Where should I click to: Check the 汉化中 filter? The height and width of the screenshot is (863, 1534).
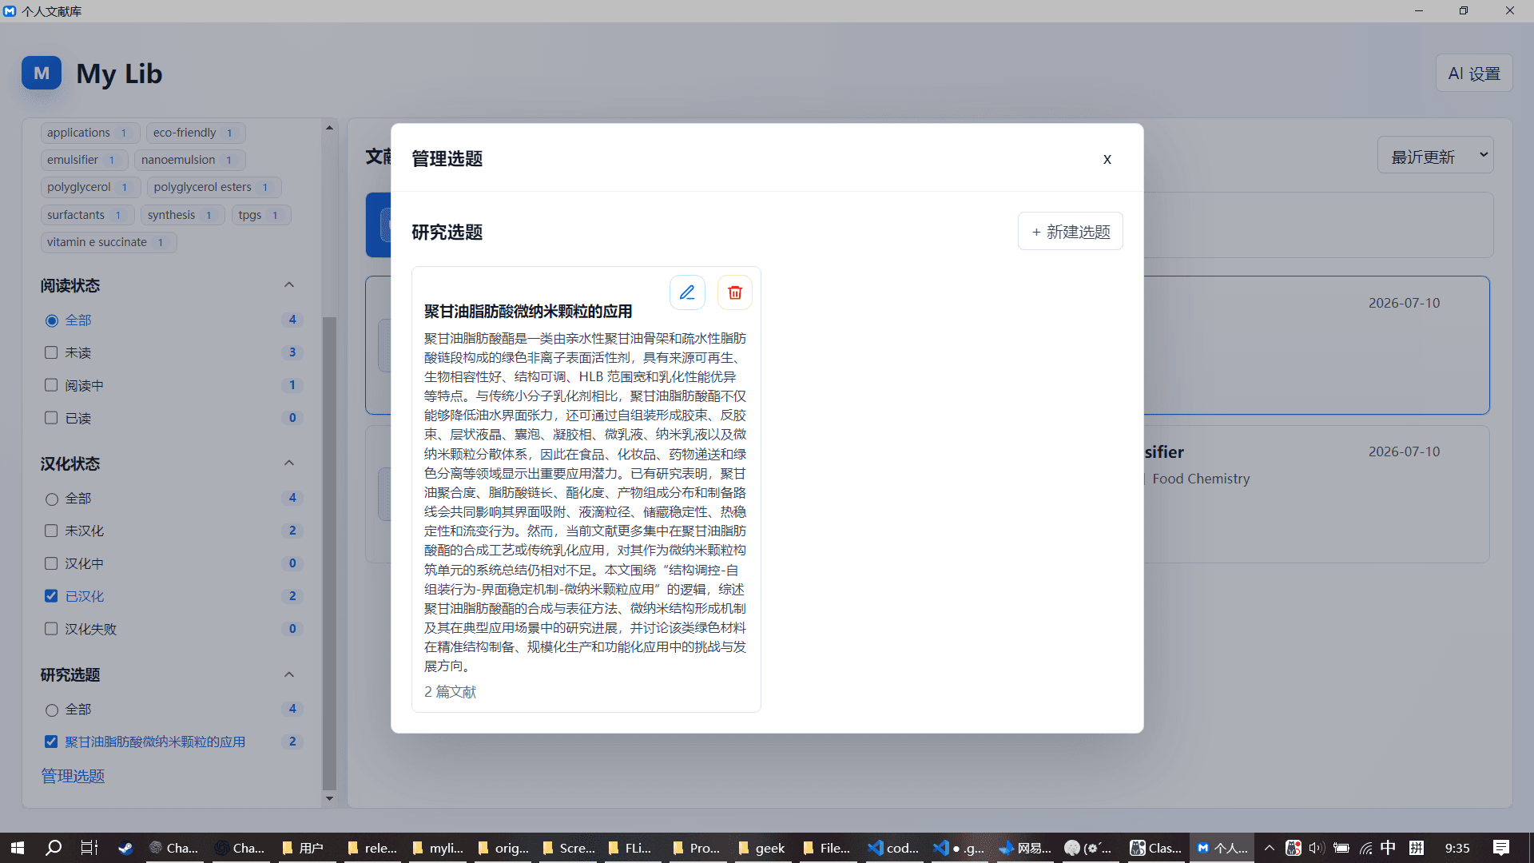(x=51, y=563)
